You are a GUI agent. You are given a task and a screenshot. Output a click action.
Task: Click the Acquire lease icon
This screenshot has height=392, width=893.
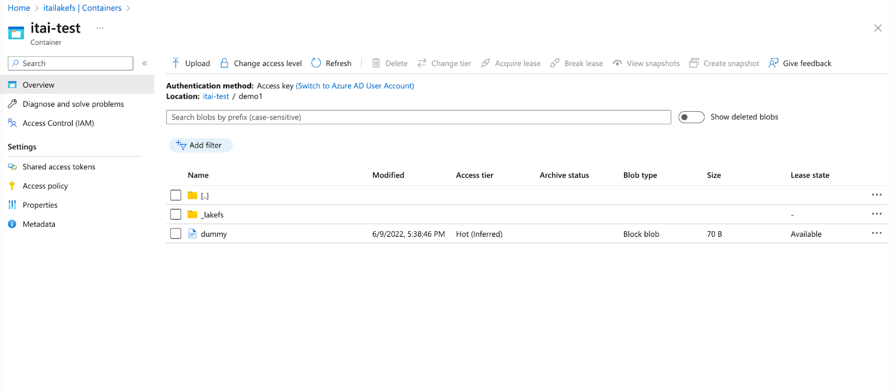(486, 63)
